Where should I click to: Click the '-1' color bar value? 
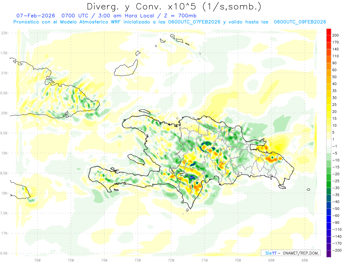click(335, 146)
